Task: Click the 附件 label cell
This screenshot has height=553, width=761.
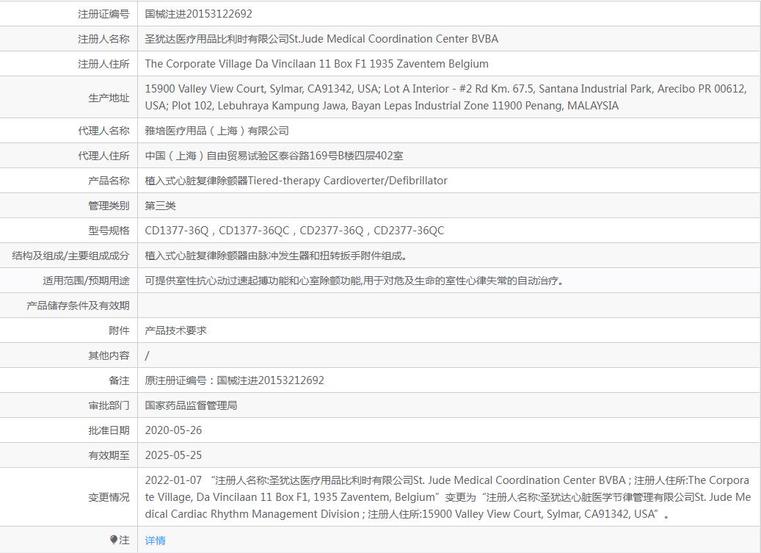Action: (x=119, y=330)
